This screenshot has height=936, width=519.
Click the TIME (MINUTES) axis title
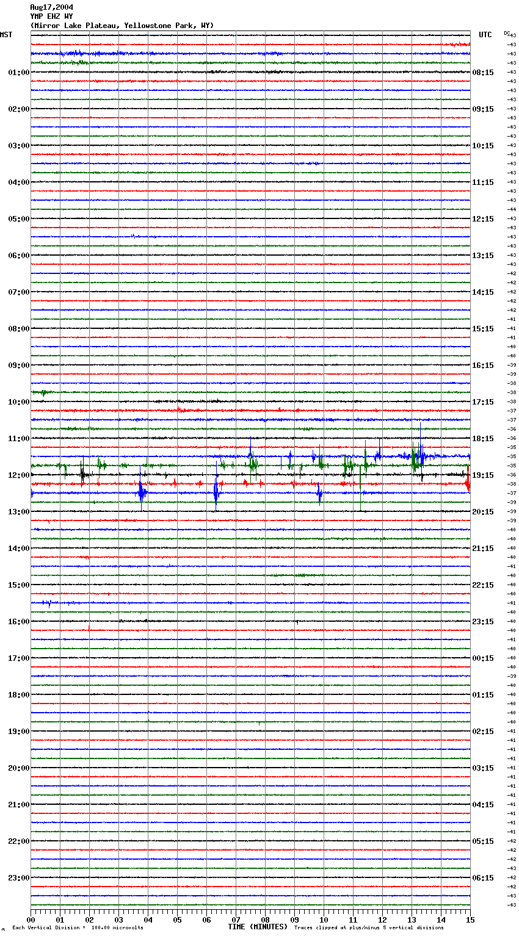point(257,927)
